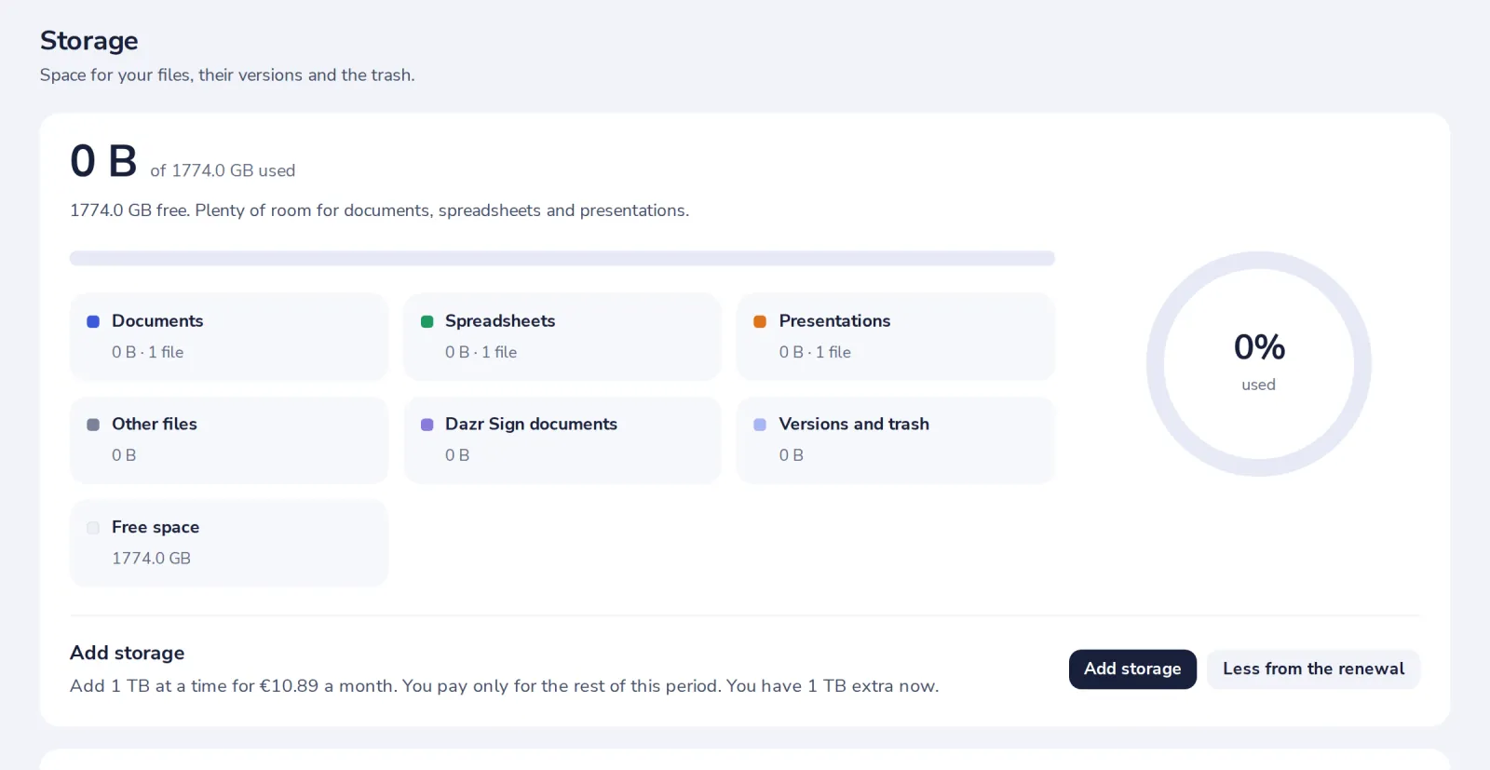The image size is (1490, 770).
Task: Select the Other files label
Action: pos(155,424)
